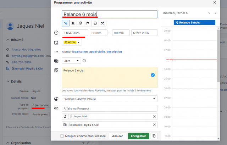Open the Frederic Canevet (Vous) owner dropdown
The image size is (227, 145).
pyautogui.click(x=110, y=99)
